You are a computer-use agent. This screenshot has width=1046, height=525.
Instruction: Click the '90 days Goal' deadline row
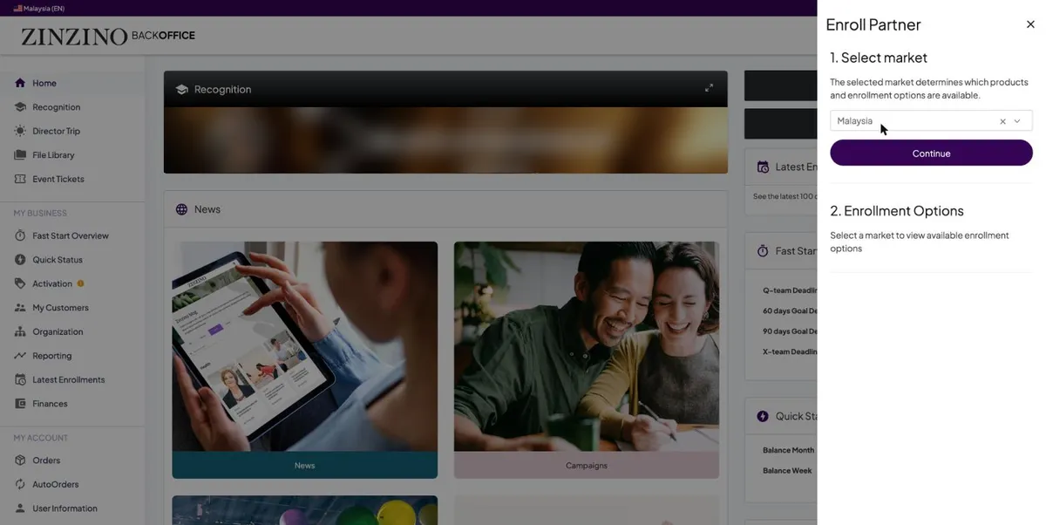point(790,331)
